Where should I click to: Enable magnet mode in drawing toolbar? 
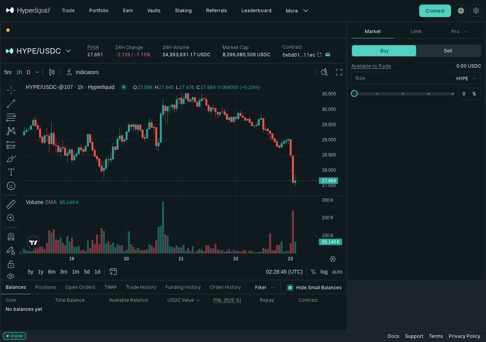click(11, 236)
